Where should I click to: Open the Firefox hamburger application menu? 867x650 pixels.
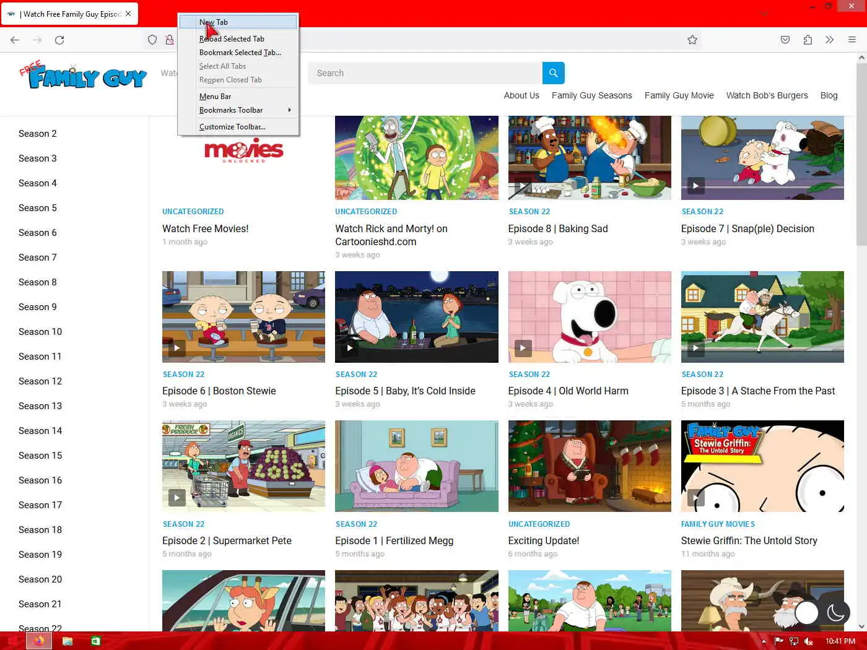[x=852, y=40]
